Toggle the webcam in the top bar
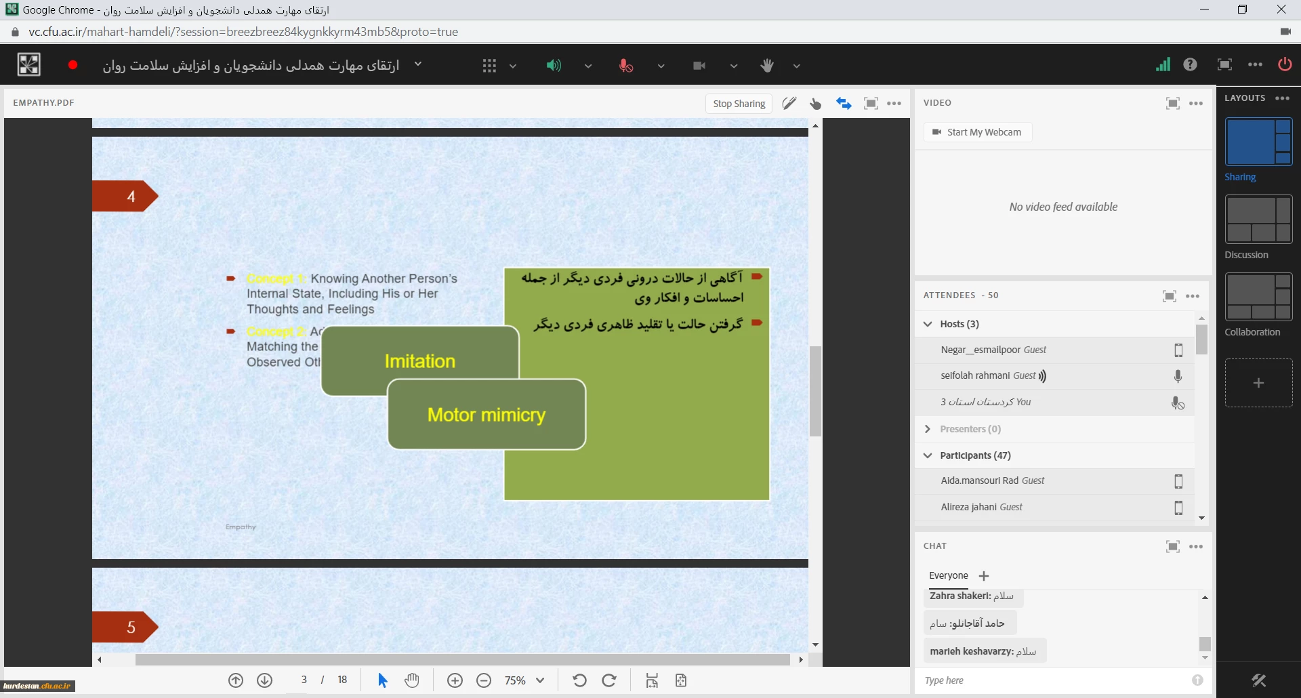The image size is (1301, 698). pos(699,66)
